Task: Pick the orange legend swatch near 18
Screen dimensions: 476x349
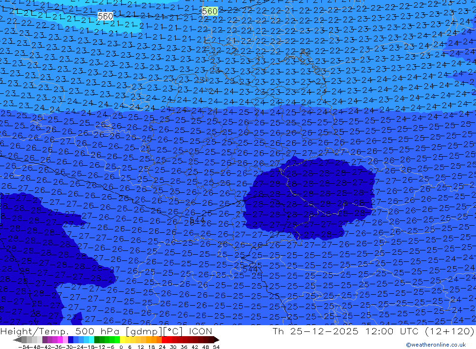Action: 149,340
